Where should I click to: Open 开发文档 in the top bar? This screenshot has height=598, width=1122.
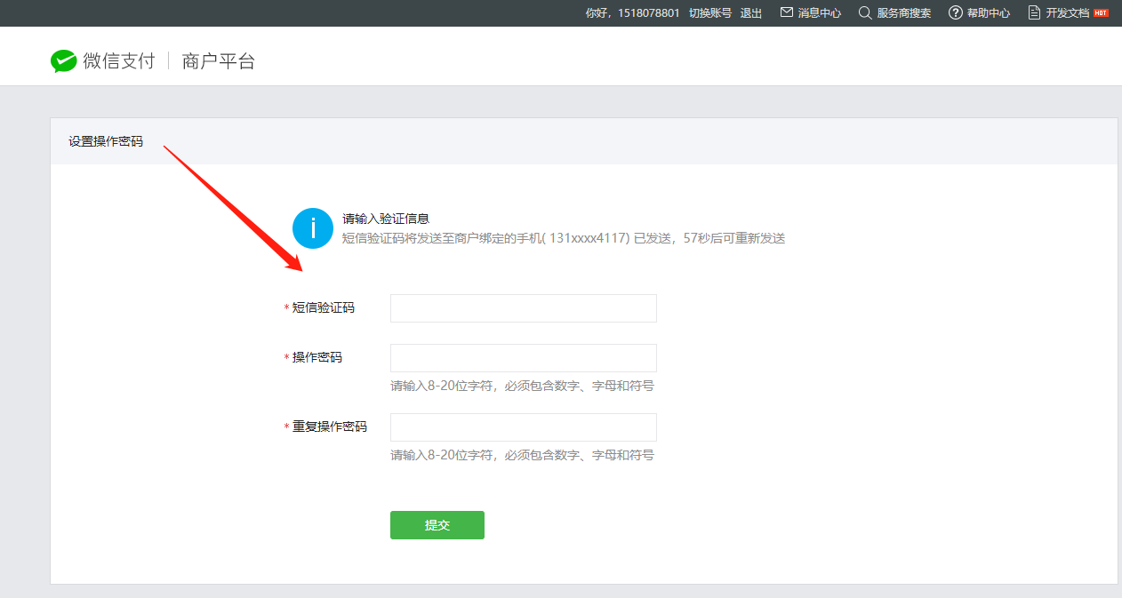tap(1067, 13)
